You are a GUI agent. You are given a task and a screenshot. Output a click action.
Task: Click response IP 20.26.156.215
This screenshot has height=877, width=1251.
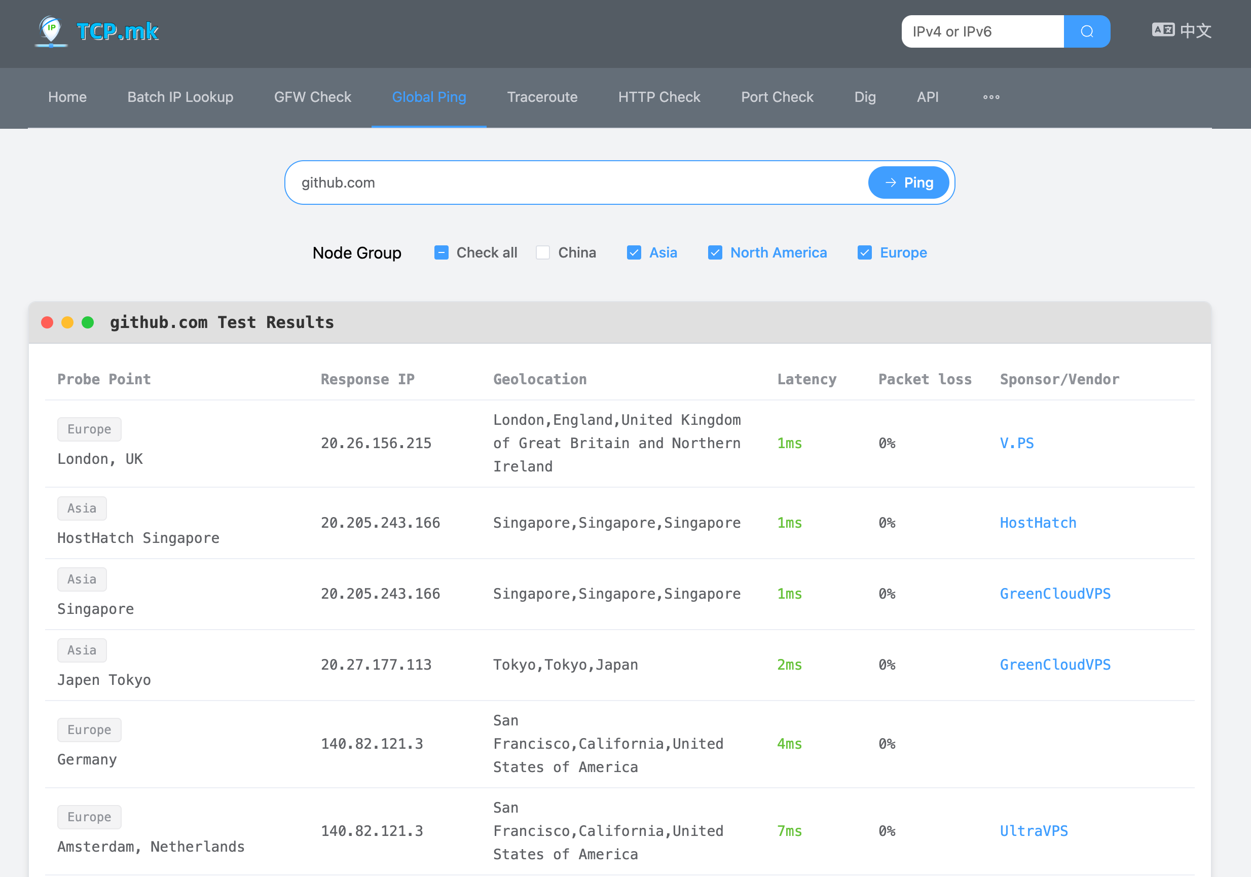376,443
